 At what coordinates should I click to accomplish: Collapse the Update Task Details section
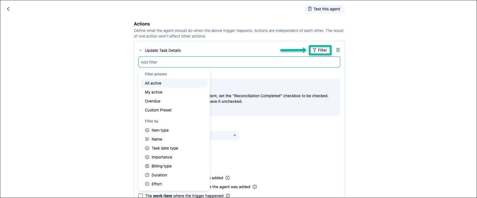point(140,50)
